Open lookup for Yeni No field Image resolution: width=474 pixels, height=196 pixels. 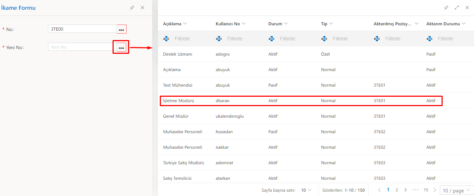[x=122, y=47]
